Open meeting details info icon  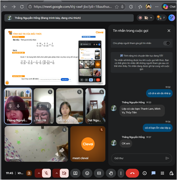coord(144,173)
